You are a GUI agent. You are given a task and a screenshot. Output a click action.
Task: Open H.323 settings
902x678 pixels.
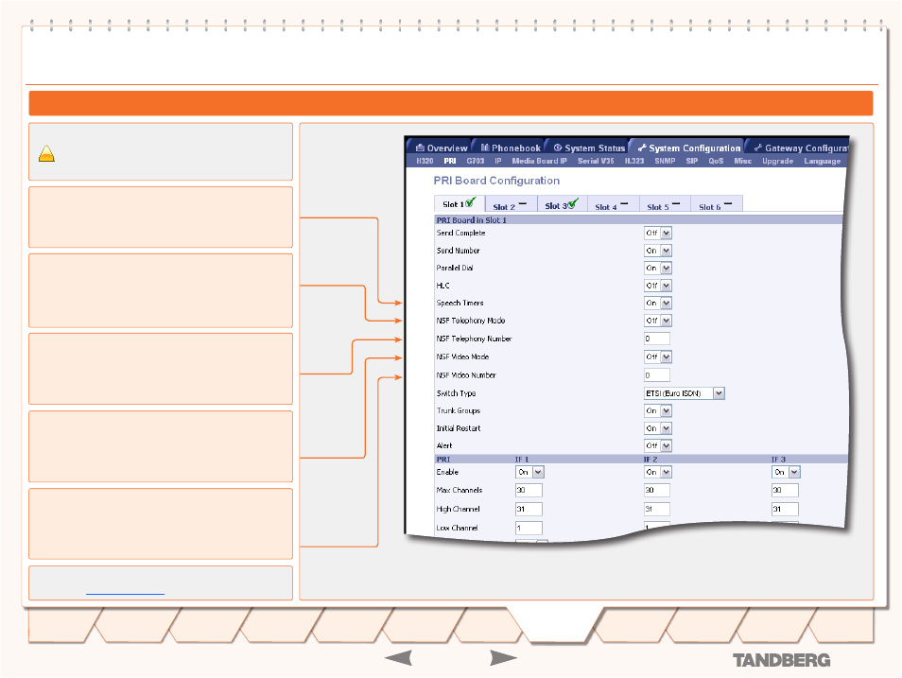(x=634, y=161)
